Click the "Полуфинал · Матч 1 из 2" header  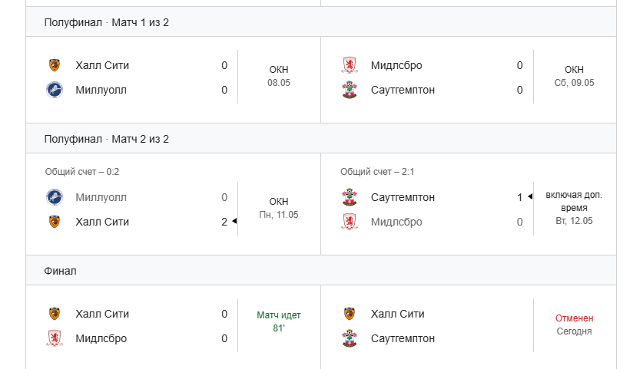pyautogui.click(x=321, y=22)
